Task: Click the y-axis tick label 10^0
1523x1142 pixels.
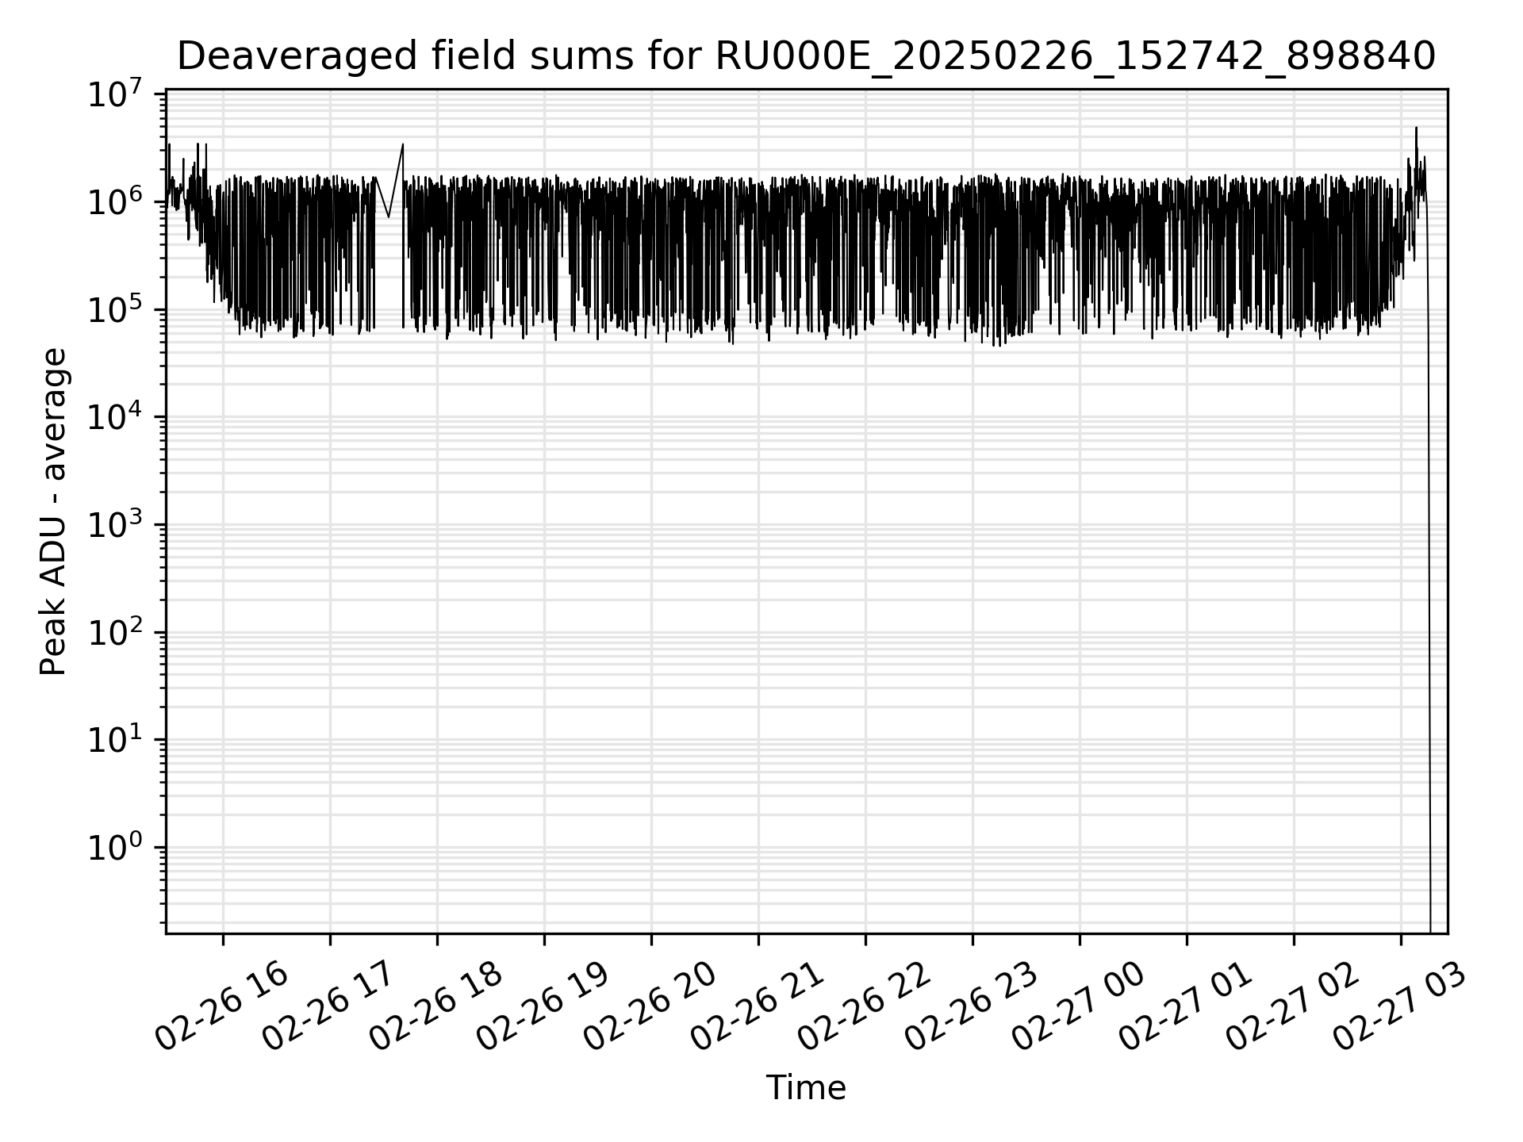Action: coord(116,849)
